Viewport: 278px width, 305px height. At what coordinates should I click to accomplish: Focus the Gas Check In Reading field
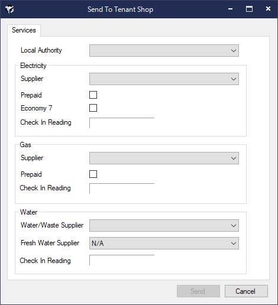(122, 189)
